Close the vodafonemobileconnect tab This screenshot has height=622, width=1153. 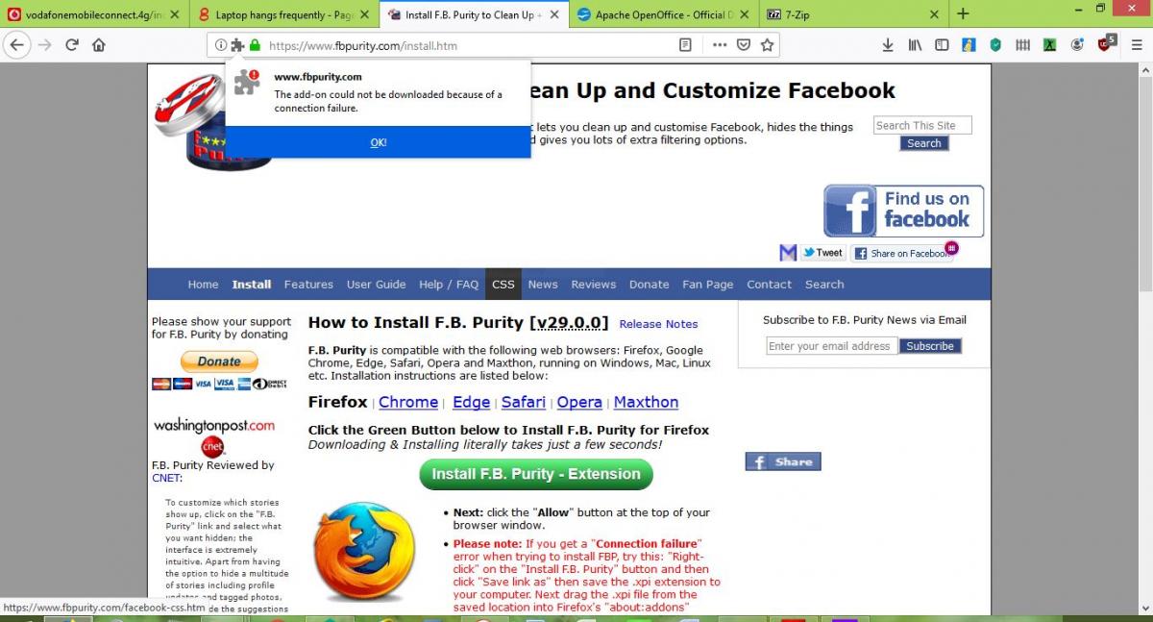175,14
